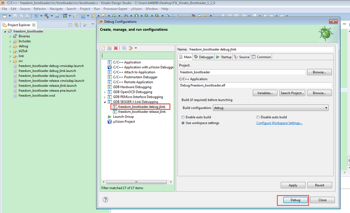Click the New wizard toolbar icon
This screenshot has height=213, width=350.
point(5,16)
